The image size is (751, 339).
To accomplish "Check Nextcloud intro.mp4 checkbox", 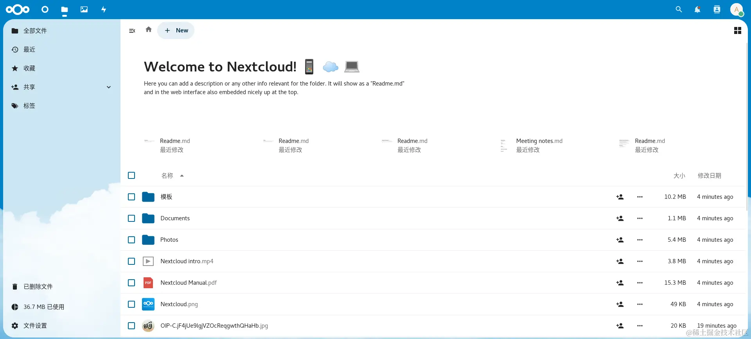I will tap(131, 261).
